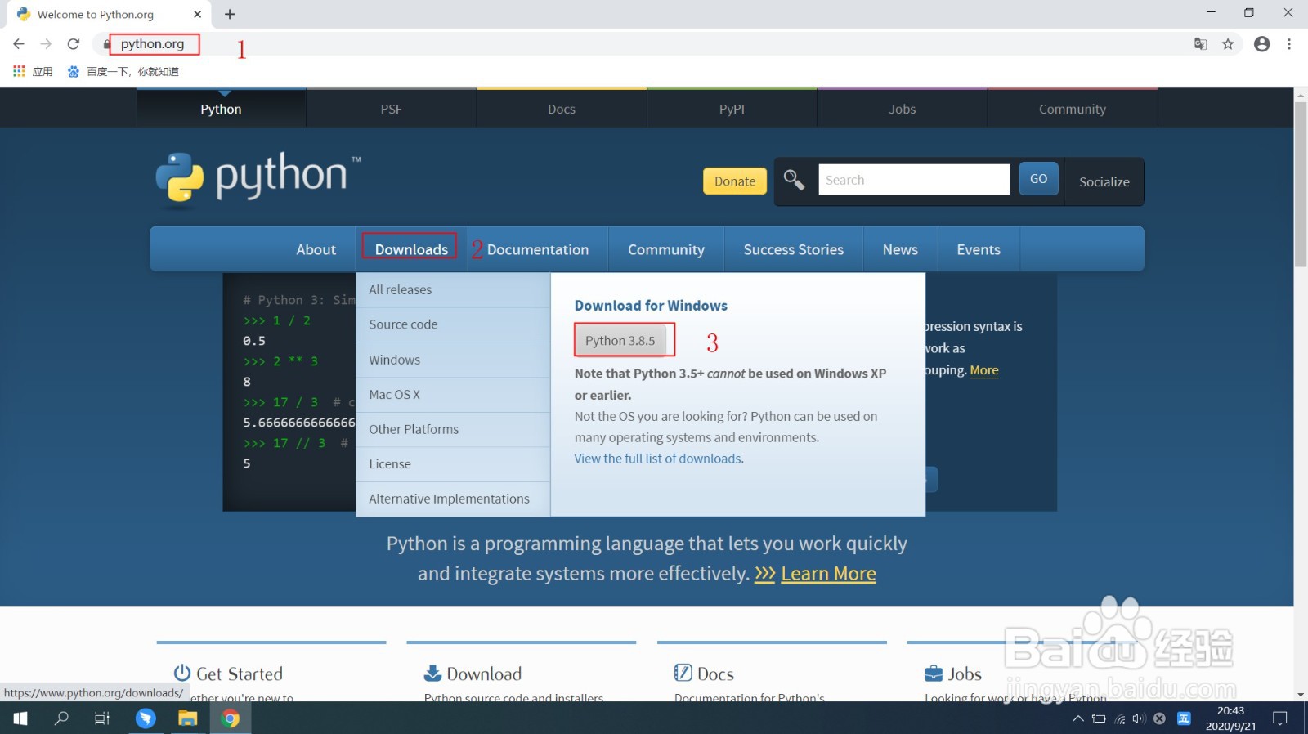This screenshot has height=734, width=1308.
Task: Select the PyPI top-bar tab
Action: 732,109
